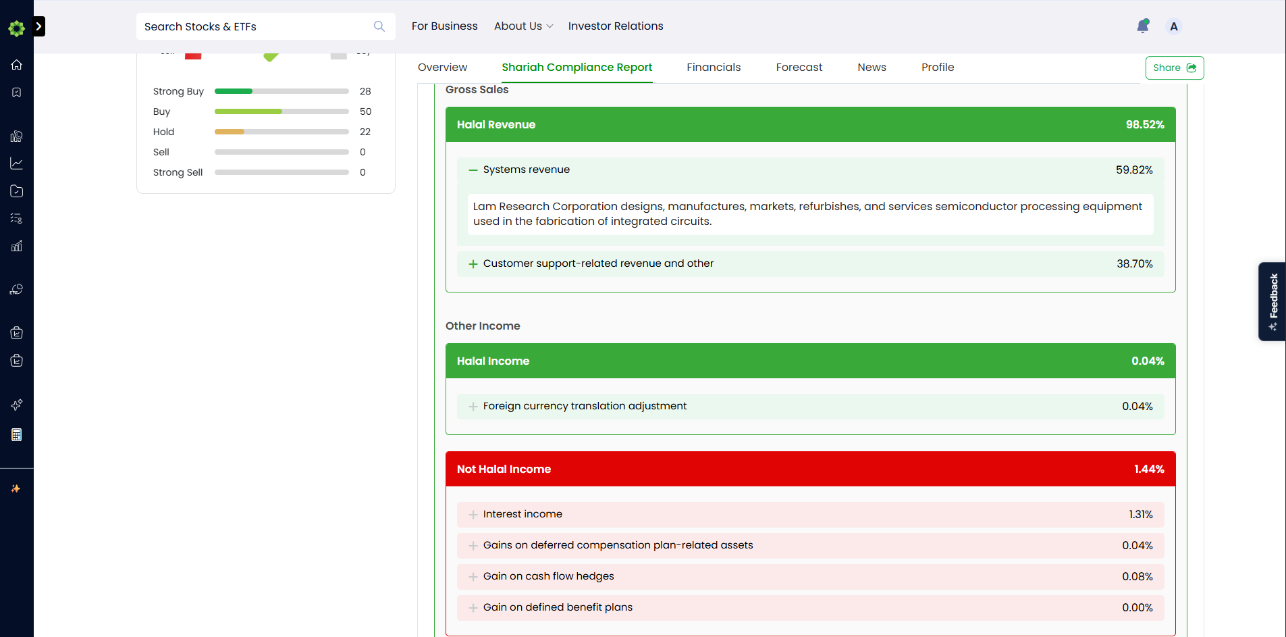Open the user avatar A menu
The width and height of the screenshot is (1286, 637).
point(1174,26)
